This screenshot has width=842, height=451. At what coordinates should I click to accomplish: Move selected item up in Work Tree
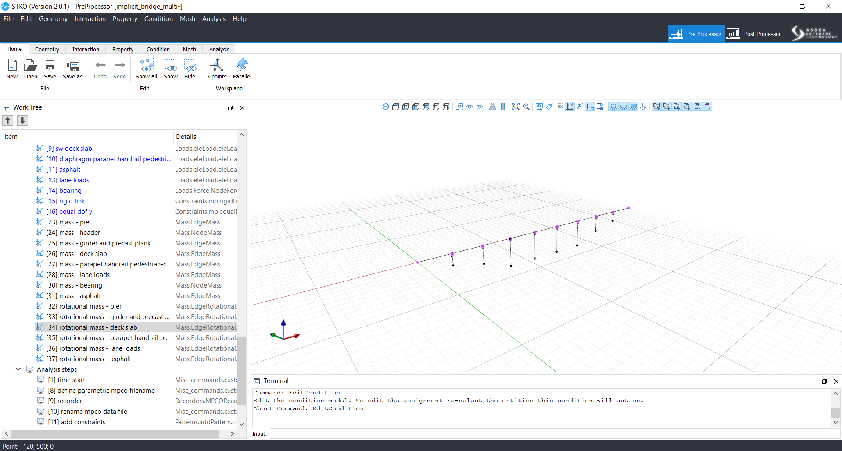click(x=8, y=121)
